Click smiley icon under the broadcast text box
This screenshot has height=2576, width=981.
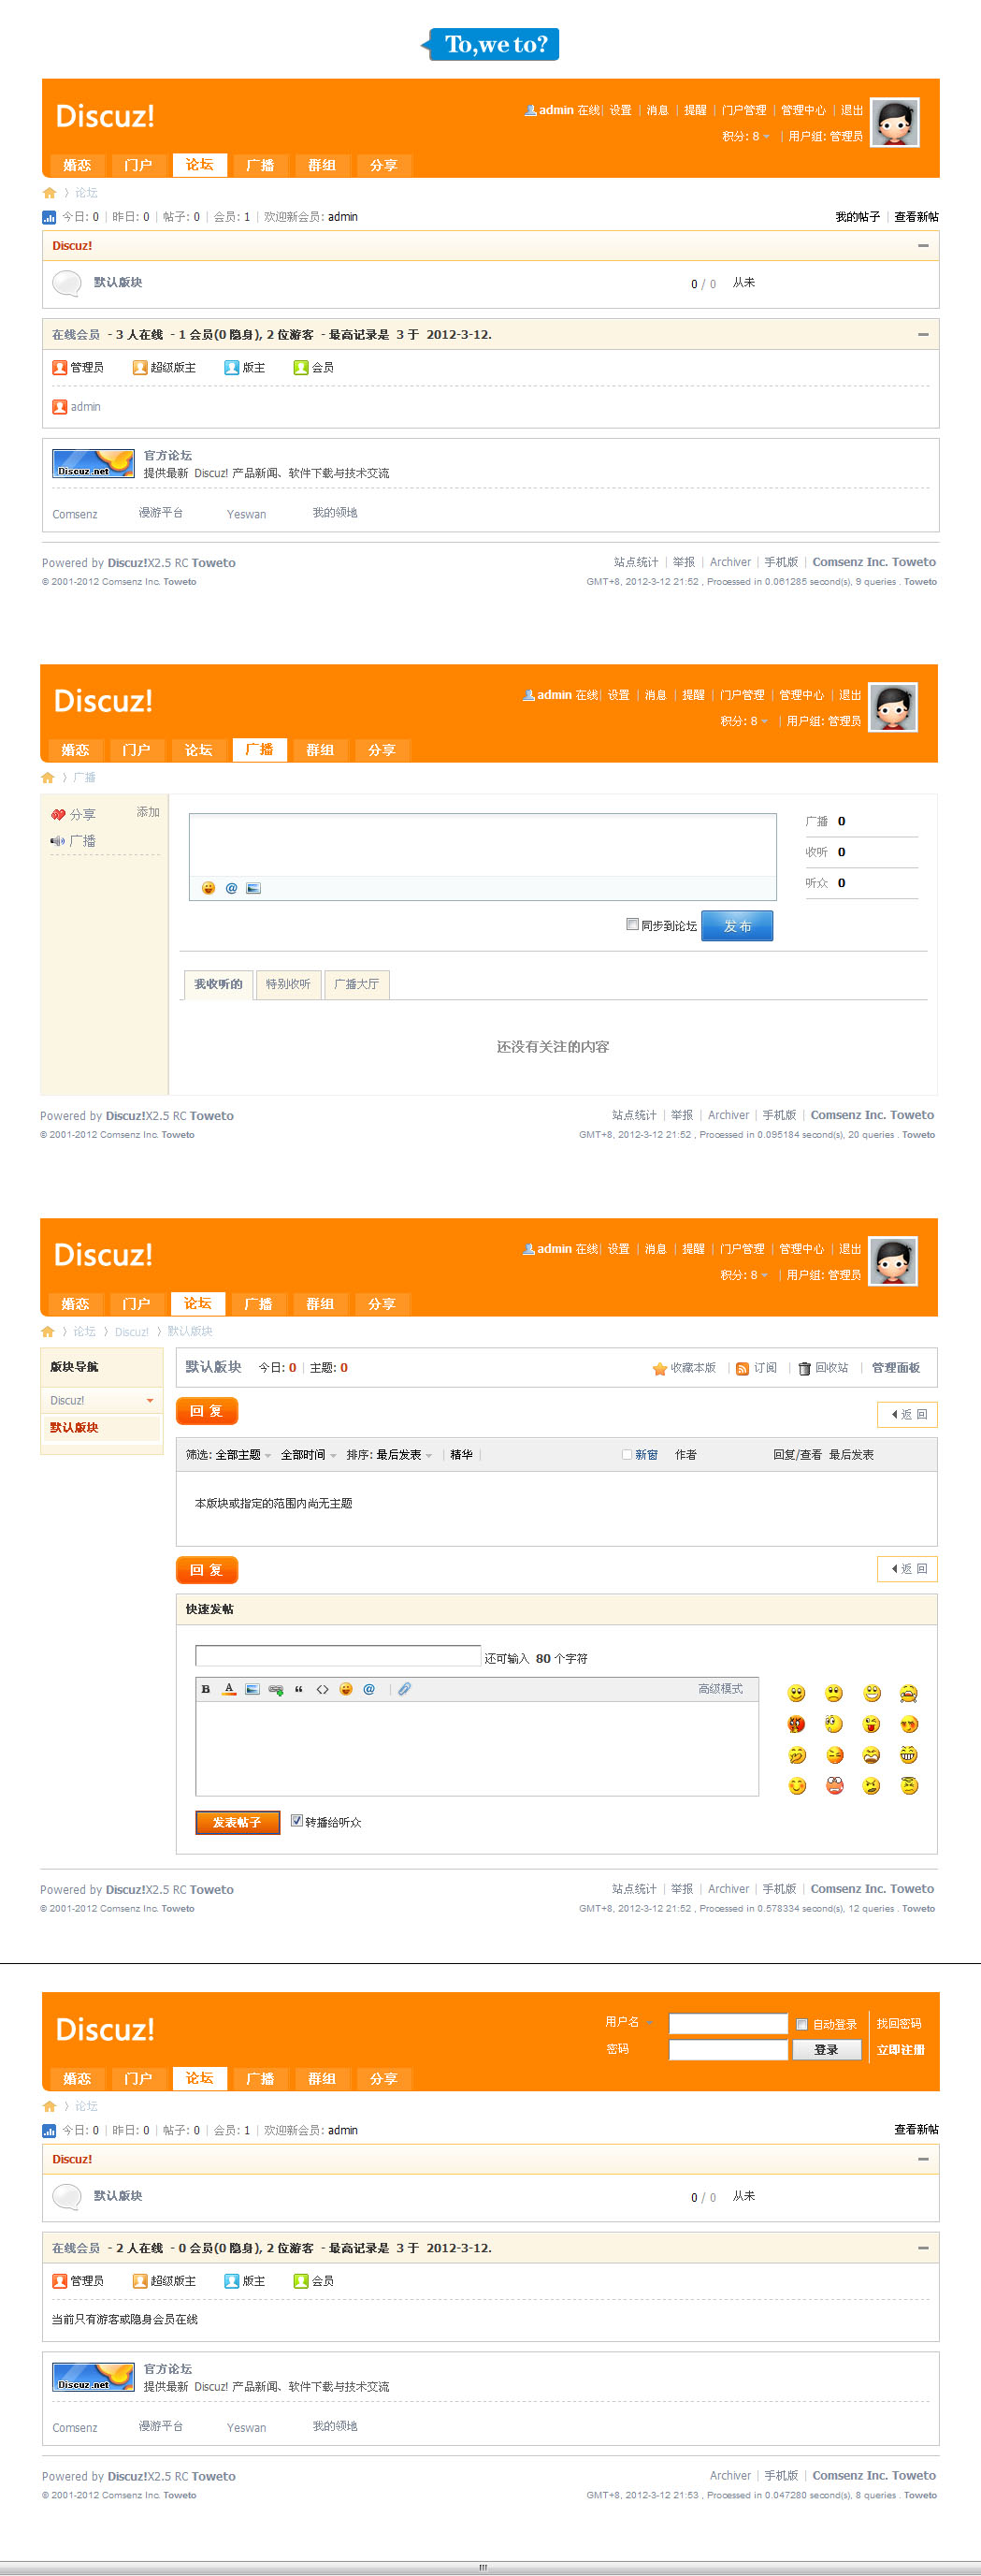pyautogui.click(x=208, y=888)
